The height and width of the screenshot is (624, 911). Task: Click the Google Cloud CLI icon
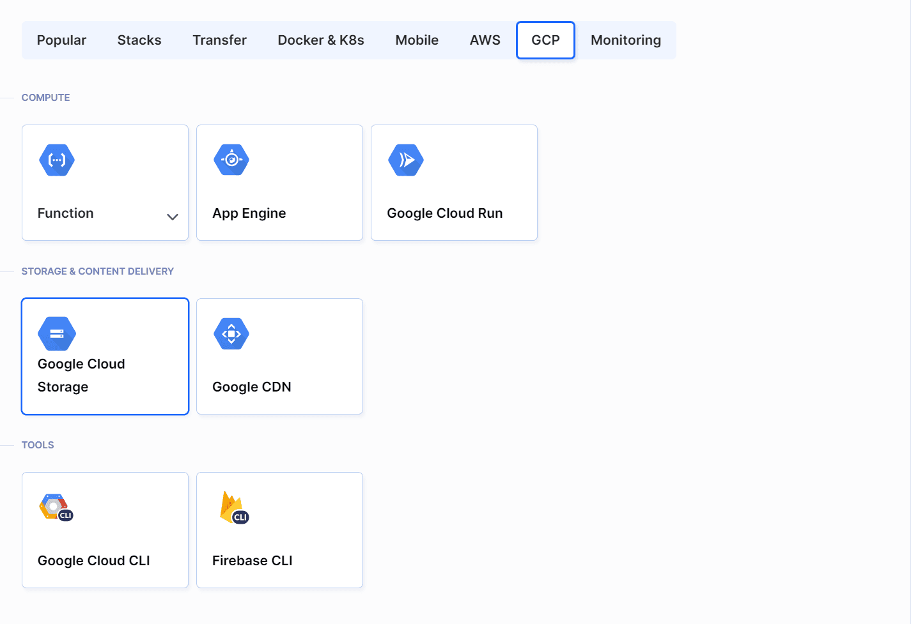tap(56, 507)
